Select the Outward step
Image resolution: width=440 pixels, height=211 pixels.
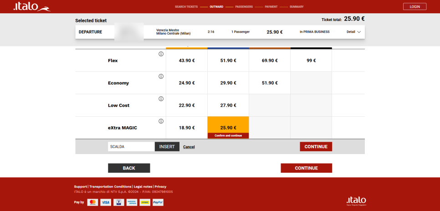216,7
